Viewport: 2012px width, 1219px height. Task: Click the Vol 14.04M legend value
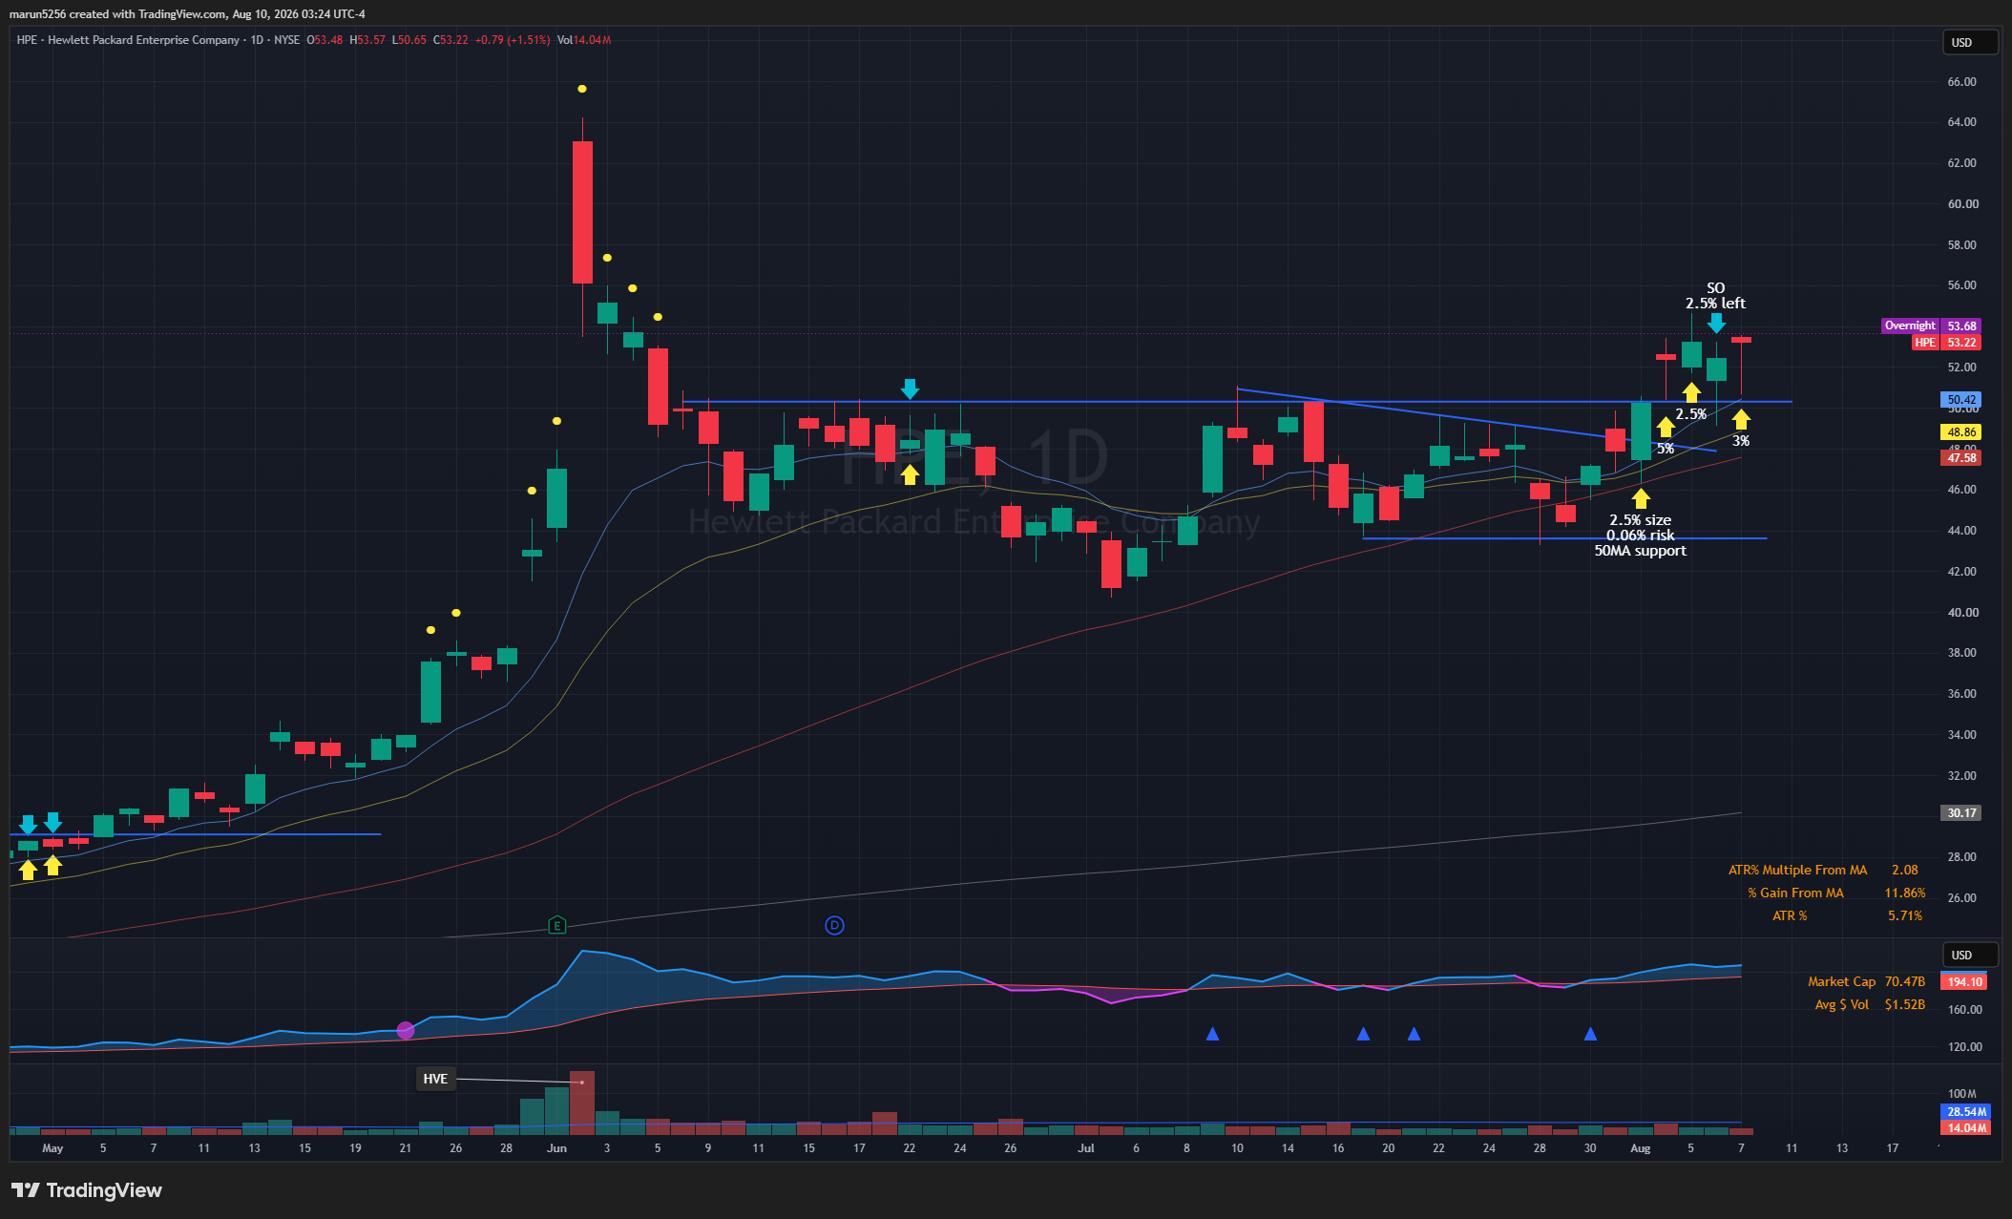pos(584,40)
